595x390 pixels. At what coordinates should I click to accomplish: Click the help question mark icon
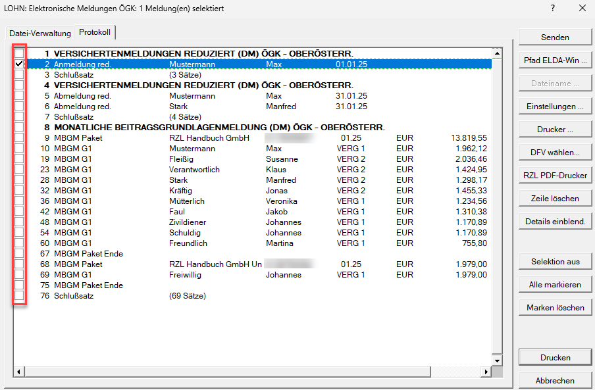552,8
